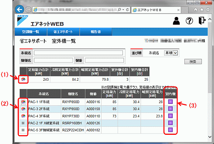Click the 系統名 input field
The image size is (214, 144).
[78, 53]
